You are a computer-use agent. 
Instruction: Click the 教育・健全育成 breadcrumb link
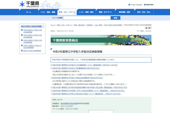tap(79, 25)
